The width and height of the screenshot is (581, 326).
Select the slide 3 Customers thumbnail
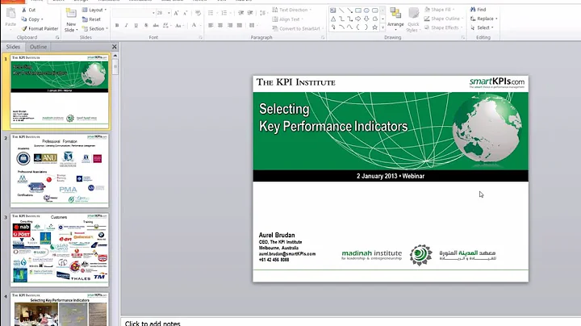point(59,249)
